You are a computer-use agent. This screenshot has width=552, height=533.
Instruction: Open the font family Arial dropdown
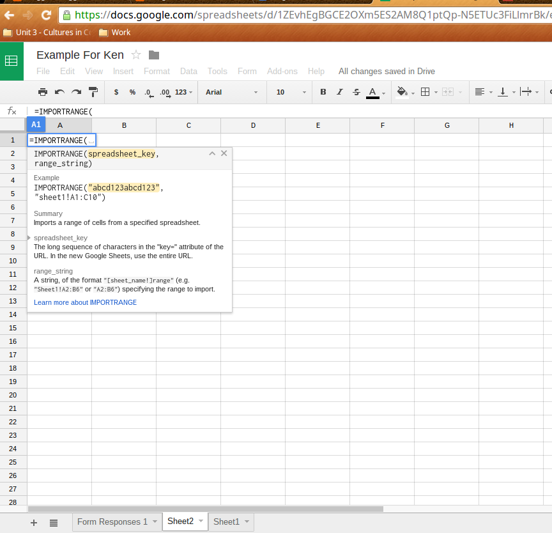232,92
